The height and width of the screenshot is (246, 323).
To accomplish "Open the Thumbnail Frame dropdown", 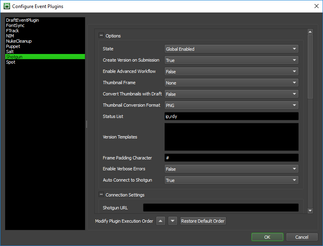I will click(231, 83).
